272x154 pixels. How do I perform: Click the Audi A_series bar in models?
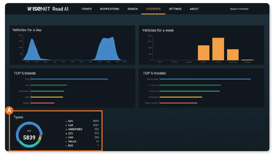click(x=205, y=79)
